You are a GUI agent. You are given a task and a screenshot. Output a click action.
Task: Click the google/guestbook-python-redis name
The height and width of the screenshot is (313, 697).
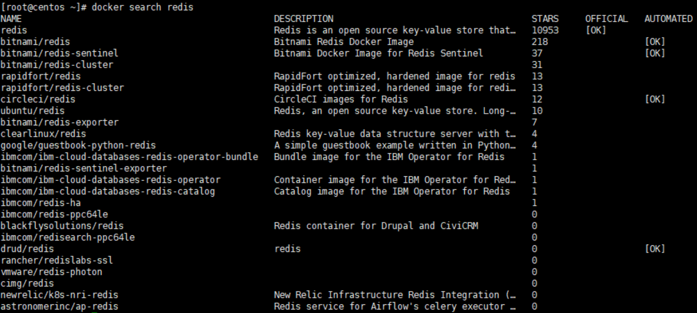tap(78, 145)
